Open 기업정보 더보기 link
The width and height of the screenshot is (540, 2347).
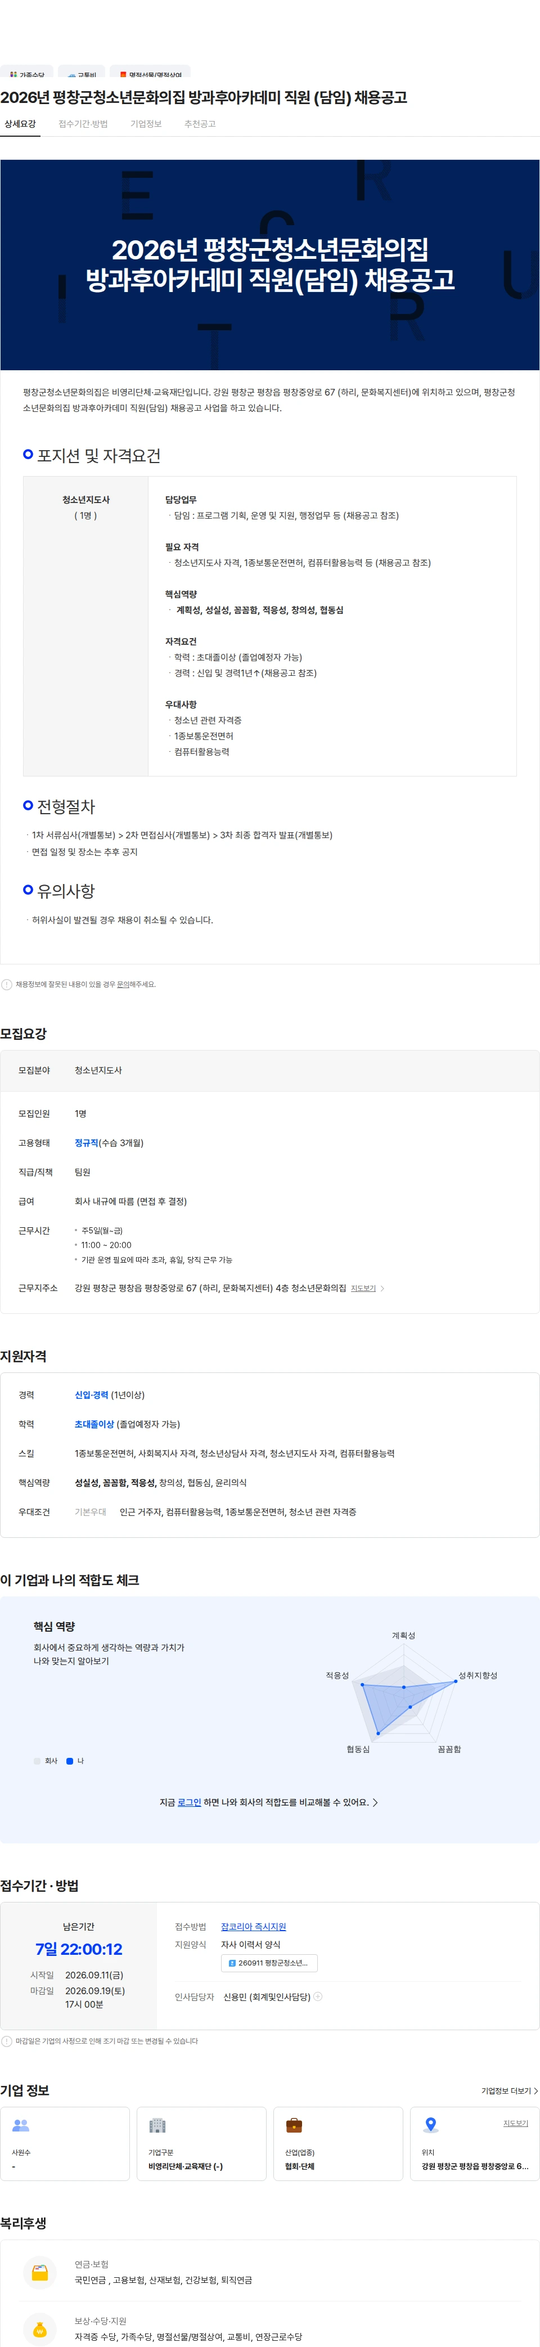(x=510, y=2091)
